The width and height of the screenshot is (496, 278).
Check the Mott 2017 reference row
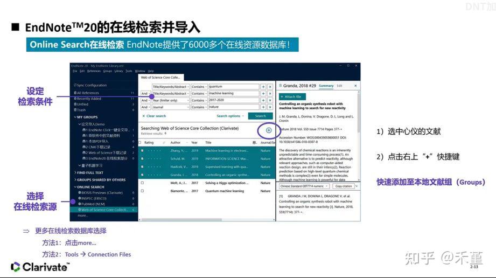[x=142, y=183]
